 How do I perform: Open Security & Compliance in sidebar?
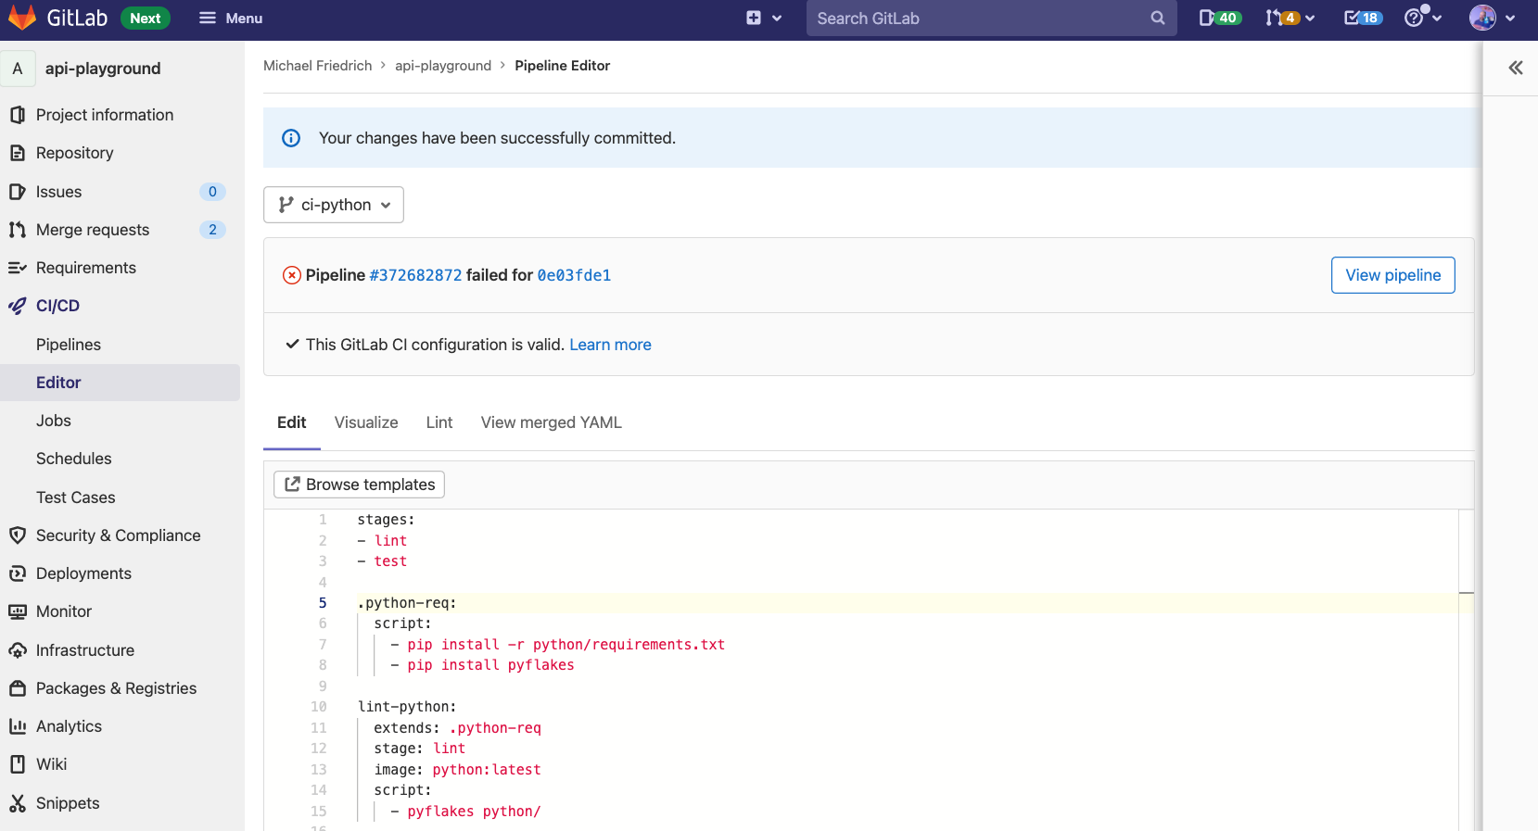tap(118, 535)
